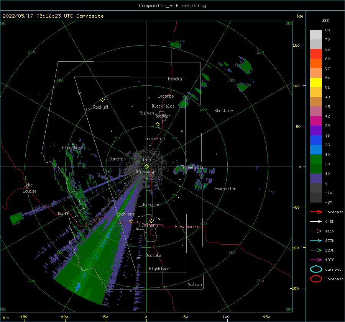This screenshot has width=345, height=322.
Task: Click the green 22JP arrow legend icon
Action: click(x=316, y=250)
